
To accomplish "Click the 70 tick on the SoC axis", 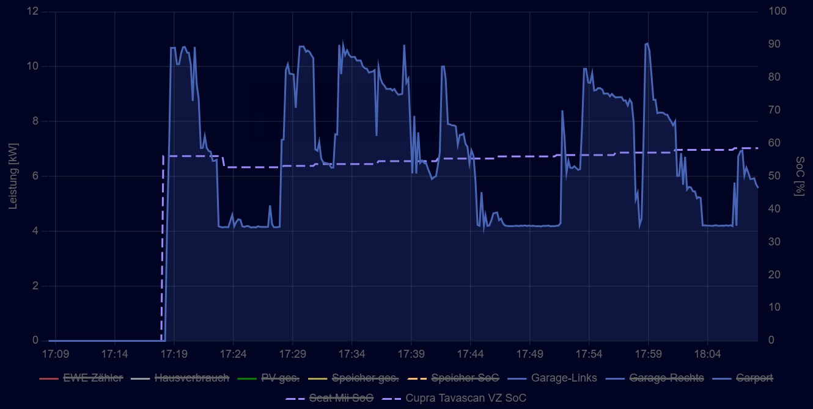I will click(774, 110).
